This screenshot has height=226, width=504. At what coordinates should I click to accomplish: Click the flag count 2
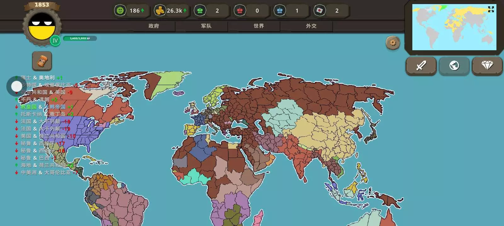point(337,11)
